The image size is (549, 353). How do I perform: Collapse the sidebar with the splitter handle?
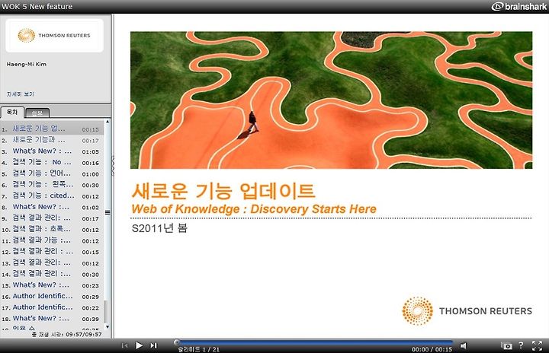pos(112,165)
